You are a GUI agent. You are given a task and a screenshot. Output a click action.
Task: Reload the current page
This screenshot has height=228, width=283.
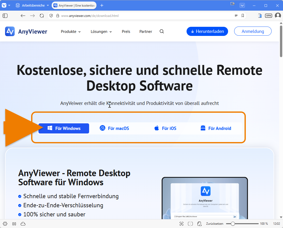click(x=42, y=16)
